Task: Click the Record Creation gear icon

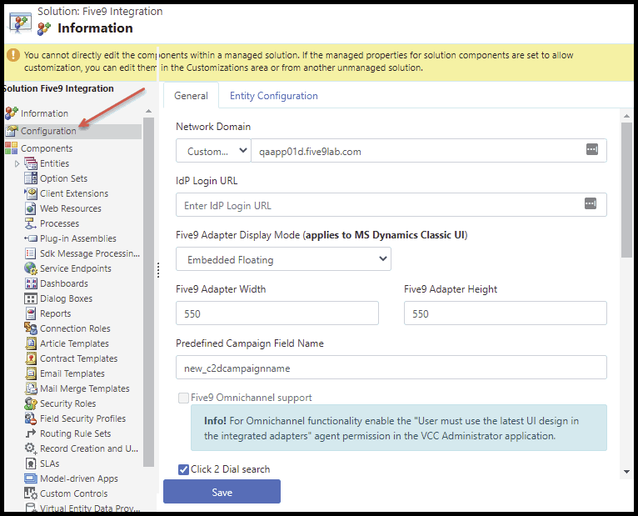Action: [31, 448]
